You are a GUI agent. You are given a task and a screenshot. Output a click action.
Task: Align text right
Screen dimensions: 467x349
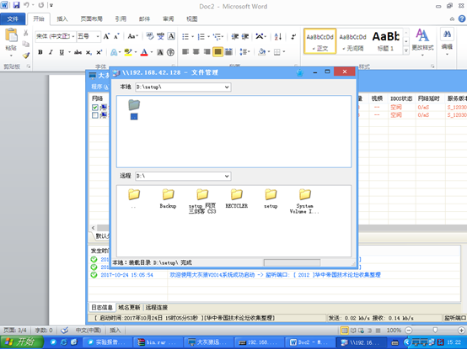click(207, 52)
